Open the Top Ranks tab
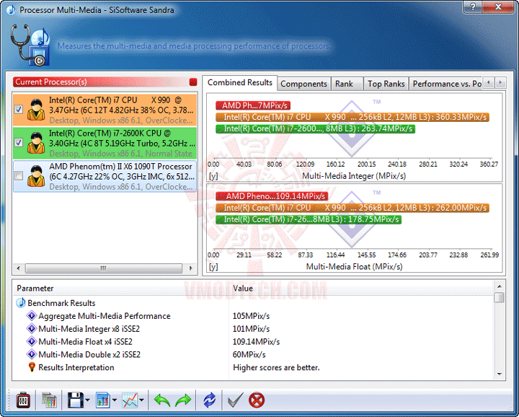 pyautogui.click(x=386, y=84)
